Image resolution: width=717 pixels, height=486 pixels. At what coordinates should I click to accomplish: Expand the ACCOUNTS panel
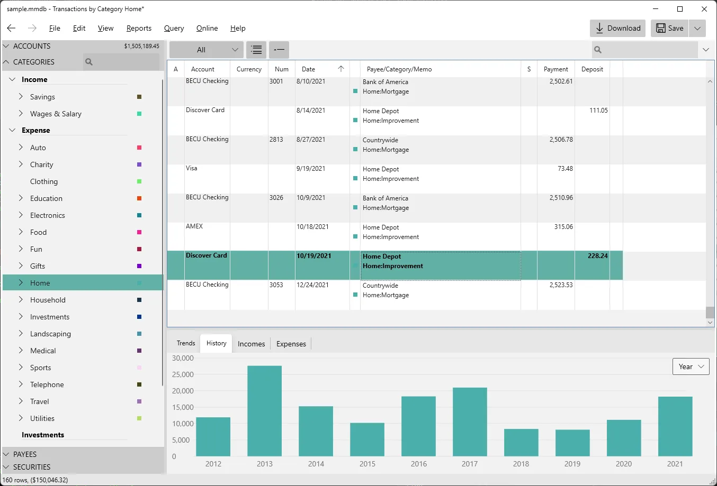click(x=6, y=46)
